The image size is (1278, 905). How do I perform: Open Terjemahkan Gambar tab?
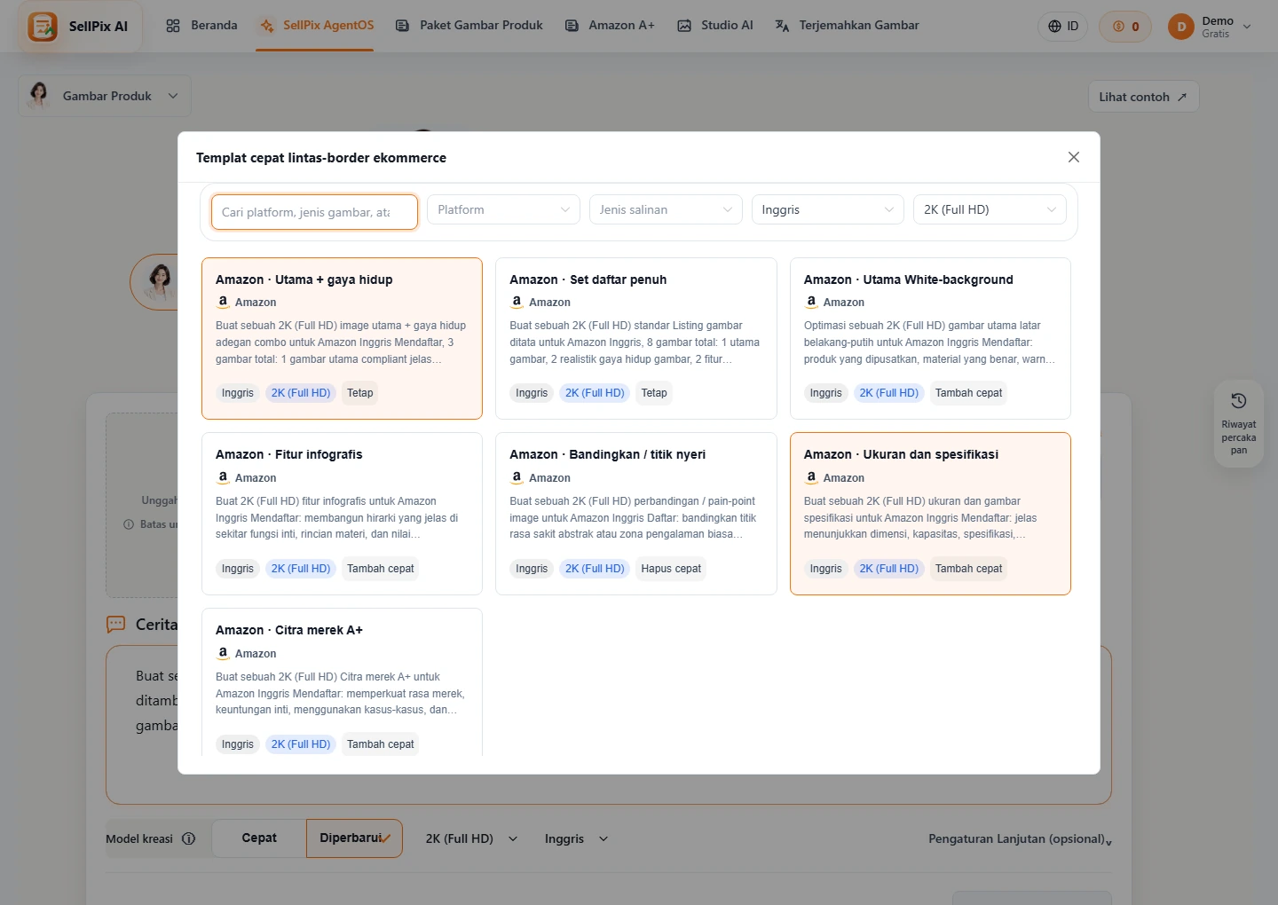[847, 26]
